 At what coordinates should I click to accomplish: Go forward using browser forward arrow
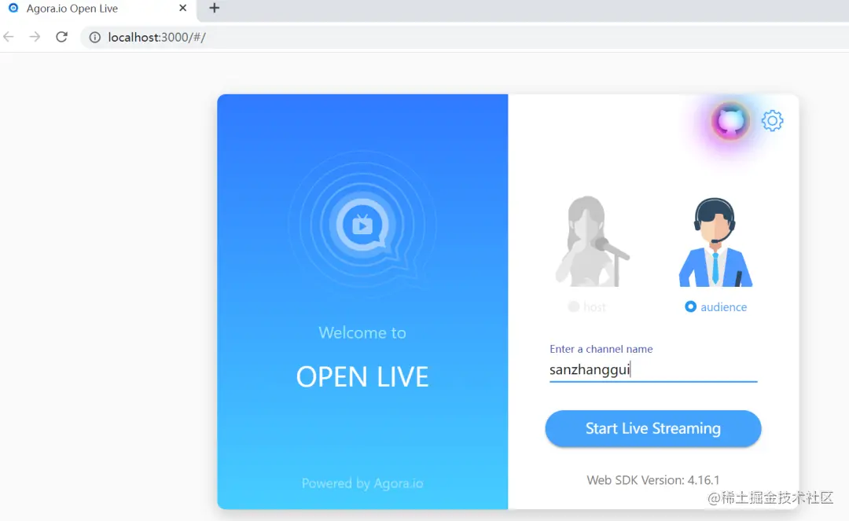pos(35,37)
